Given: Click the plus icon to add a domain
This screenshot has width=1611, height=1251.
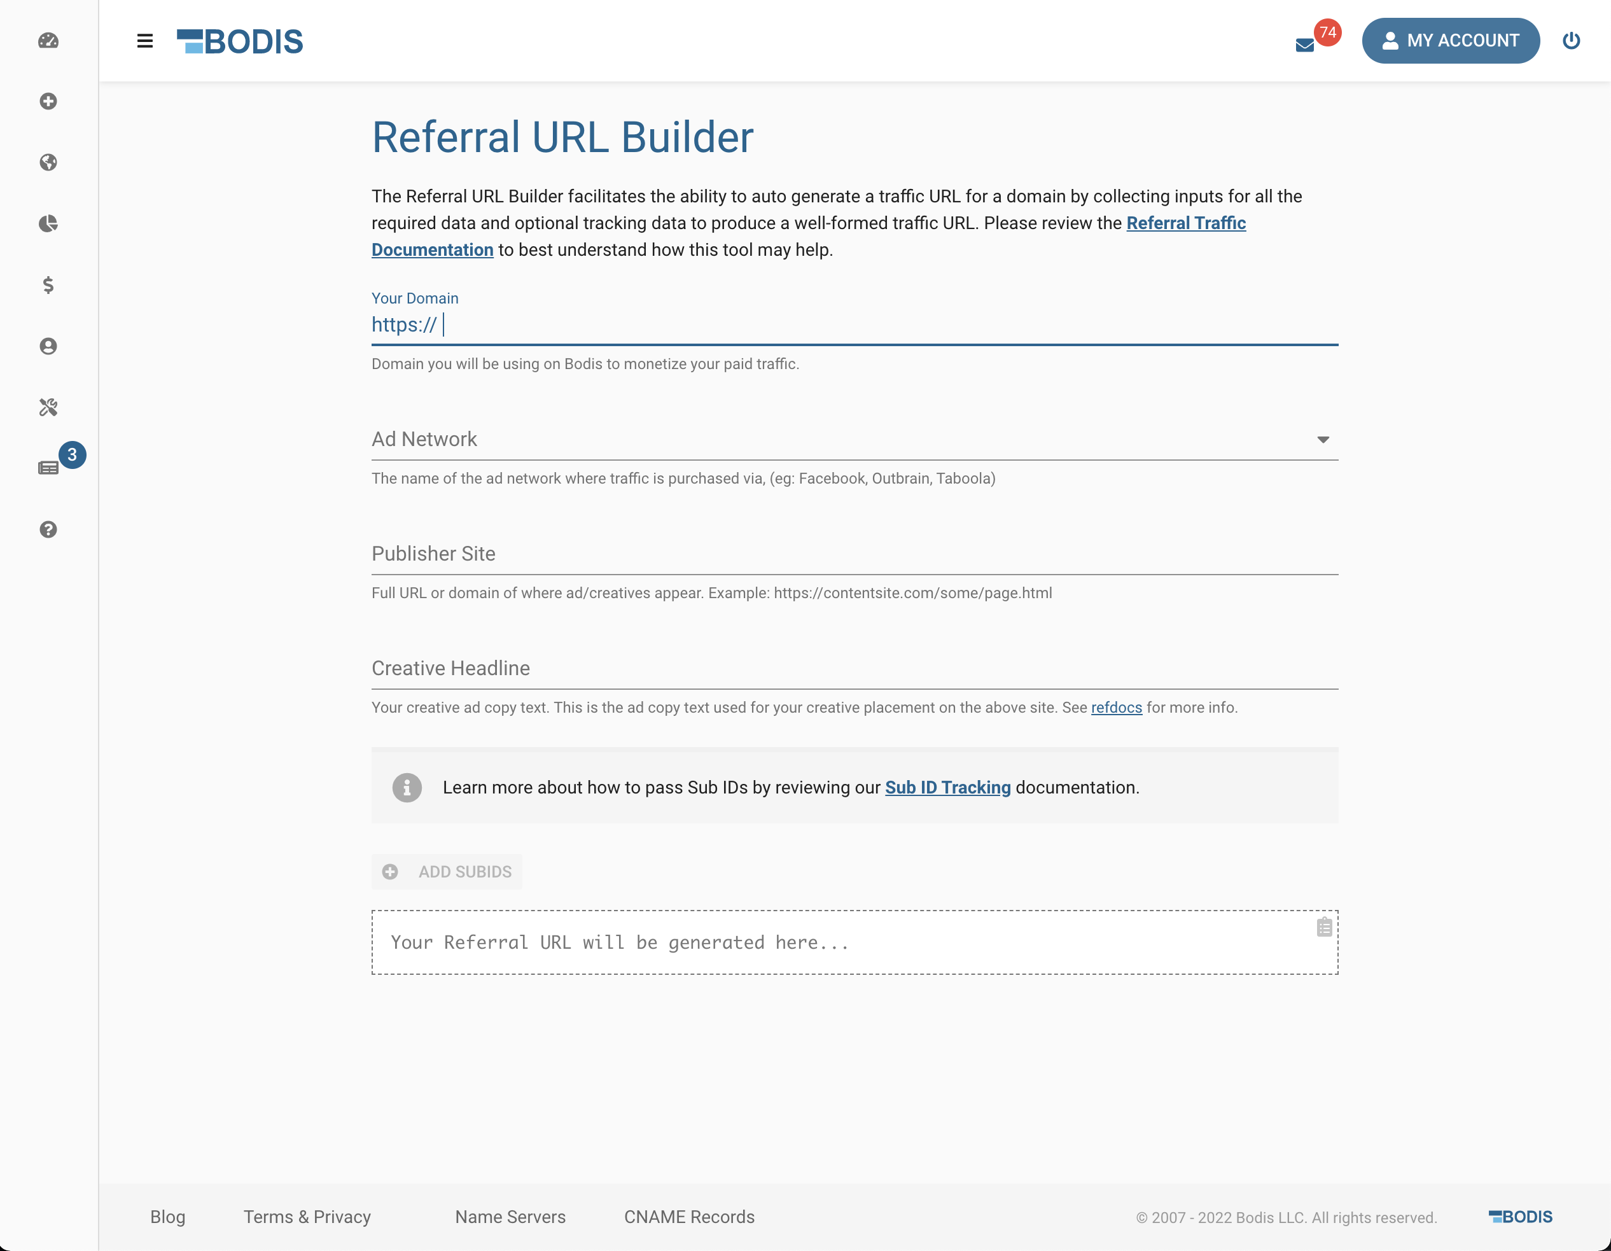Looking at the screenshot, I should pos(48,102).
